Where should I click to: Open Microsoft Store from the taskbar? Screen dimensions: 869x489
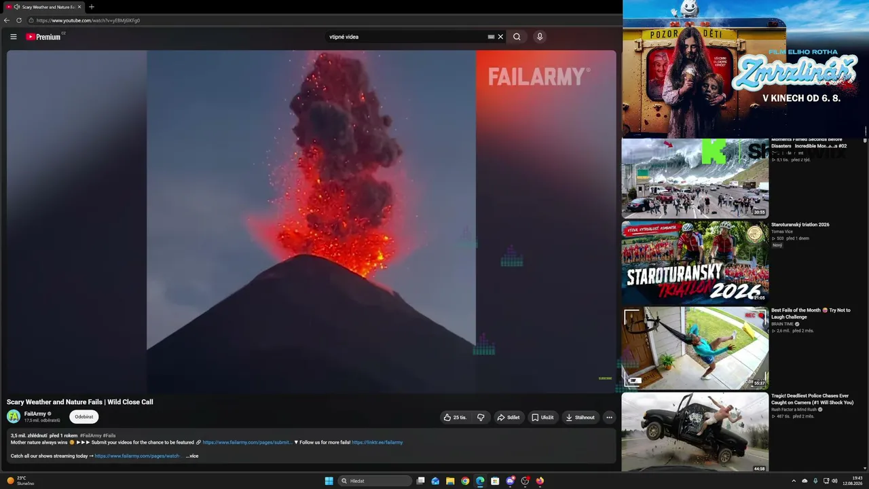pos(495,481)
